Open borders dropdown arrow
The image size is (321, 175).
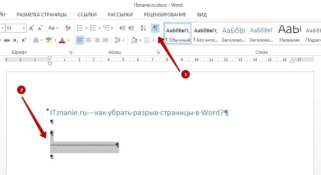(x=153, y=40)
